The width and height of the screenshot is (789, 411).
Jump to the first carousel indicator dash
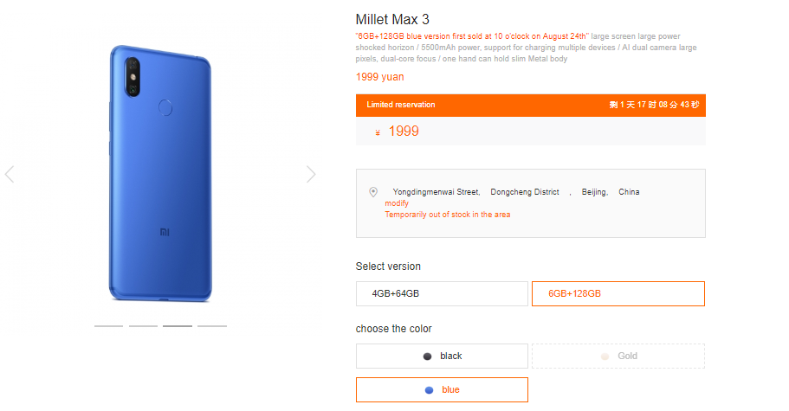coord(108,326)
